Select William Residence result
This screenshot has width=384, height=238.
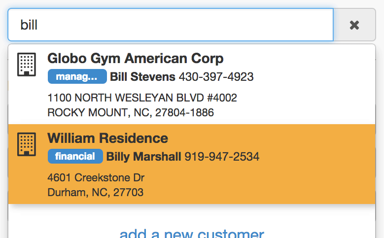[192, 164]
